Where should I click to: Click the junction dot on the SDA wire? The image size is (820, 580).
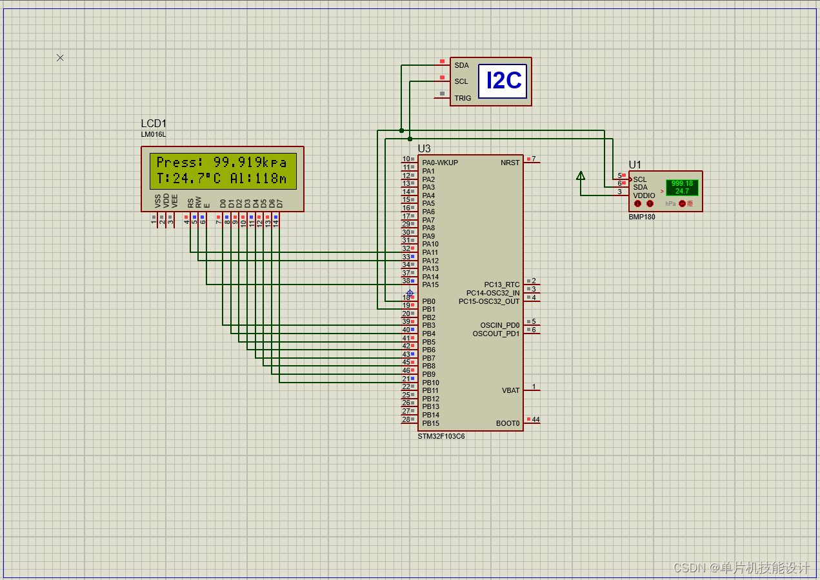click(x=402, y=130)
